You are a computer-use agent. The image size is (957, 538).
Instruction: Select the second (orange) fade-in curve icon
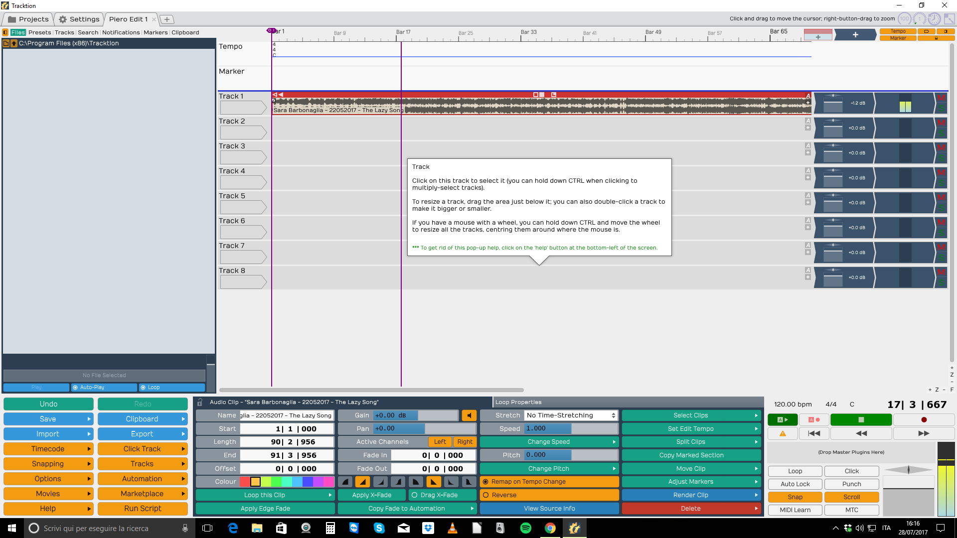coord(363,482)
